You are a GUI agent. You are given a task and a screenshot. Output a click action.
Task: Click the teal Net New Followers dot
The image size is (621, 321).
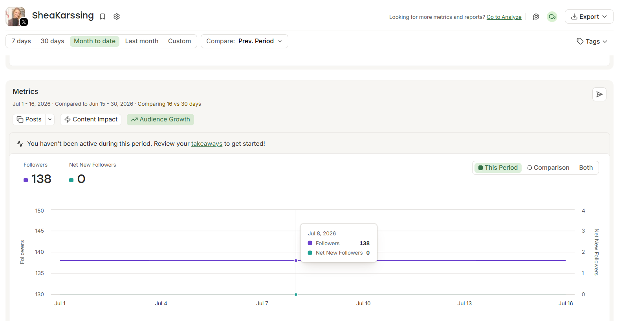[x=71, y=180]
